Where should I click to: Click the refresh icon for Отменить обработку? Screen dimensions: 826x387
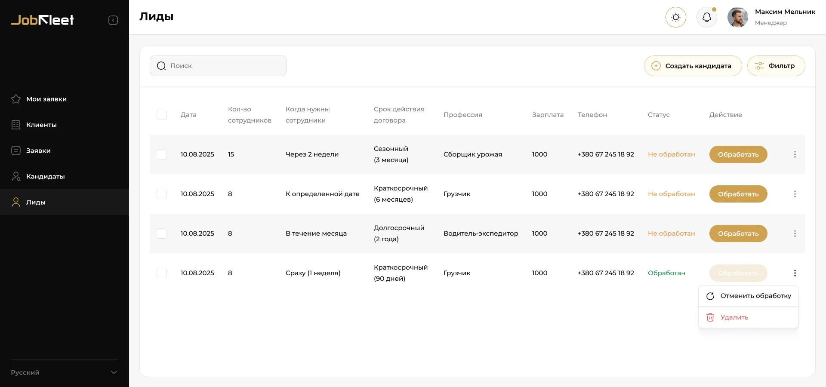710,296
